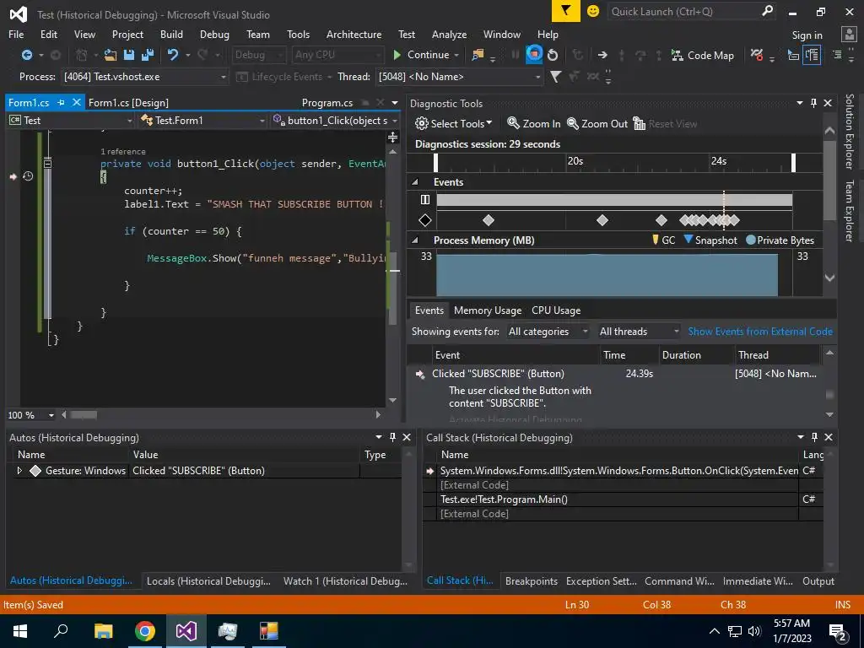Open Team Explorer side tab
This screenshot has height=648, width=864.
point(849,210)
